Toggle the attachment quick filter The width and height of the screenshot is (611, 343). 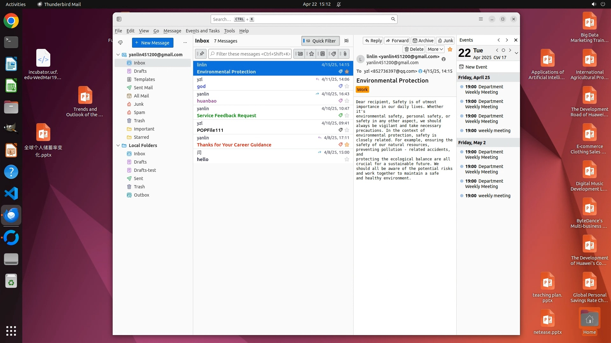[345, 54]
